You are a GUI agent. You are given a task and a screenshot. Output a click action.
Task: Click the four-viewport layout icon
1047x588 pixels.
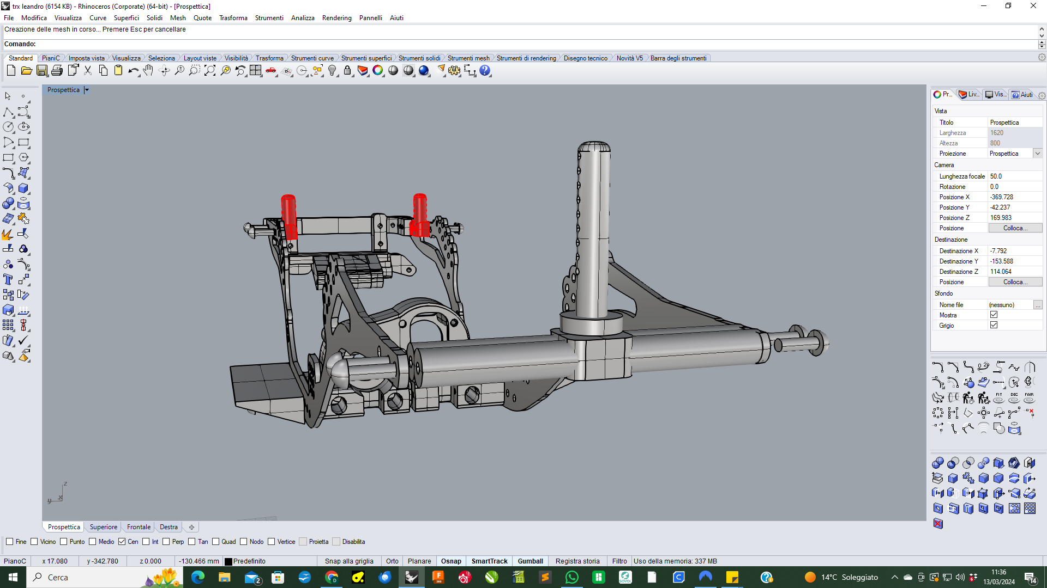[x=256, y=71]
